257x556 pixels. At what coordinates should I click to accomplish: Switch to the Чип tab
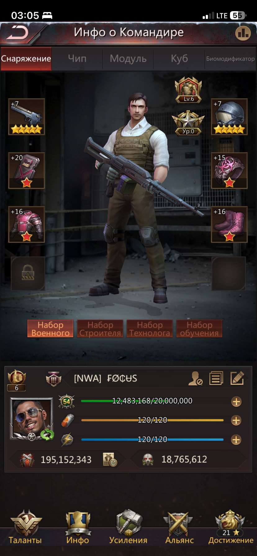click(x=77, y=59)
